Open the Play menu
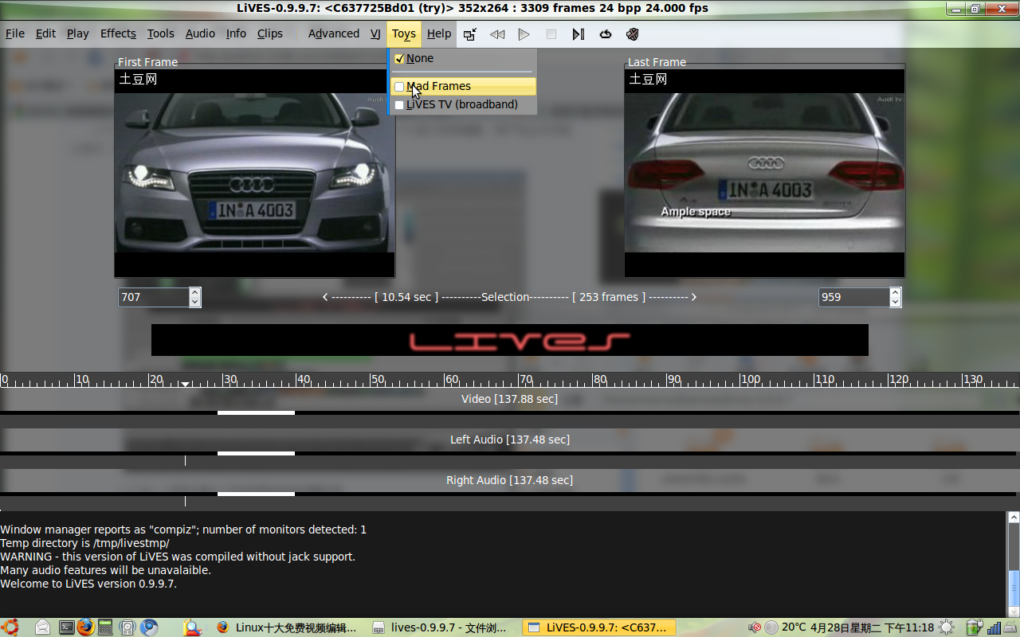 (77, 33)
